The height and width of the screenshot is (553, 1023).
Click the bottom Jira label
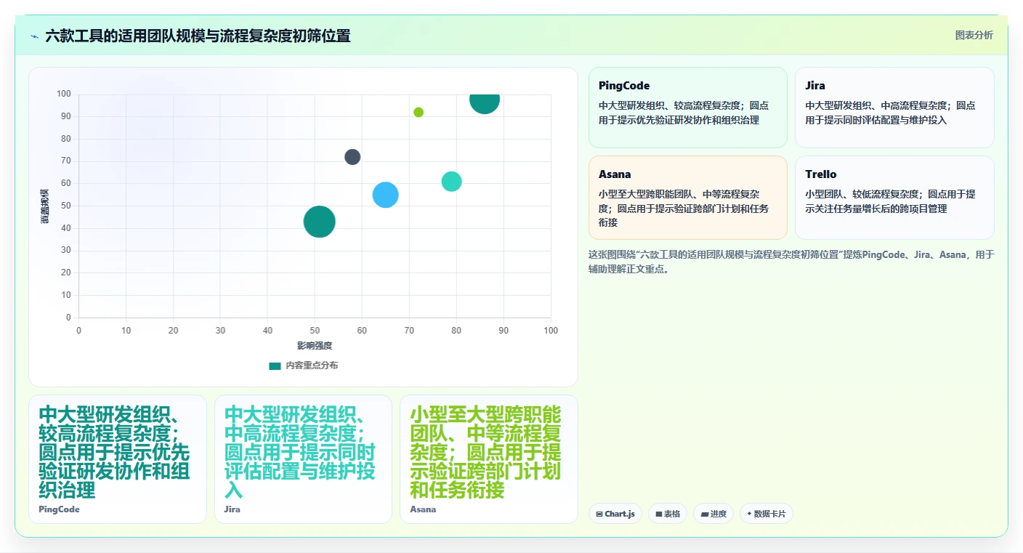click(232, 509)
